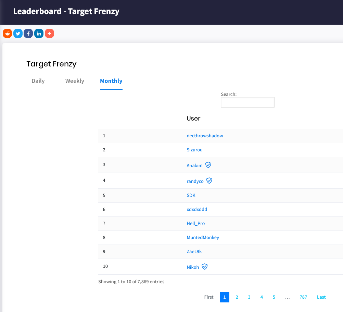Image resolution: width=343 pixels, height=312 pixels.
Task: Share the leaderboard on LinkedIn
Action: pos(39,33)
